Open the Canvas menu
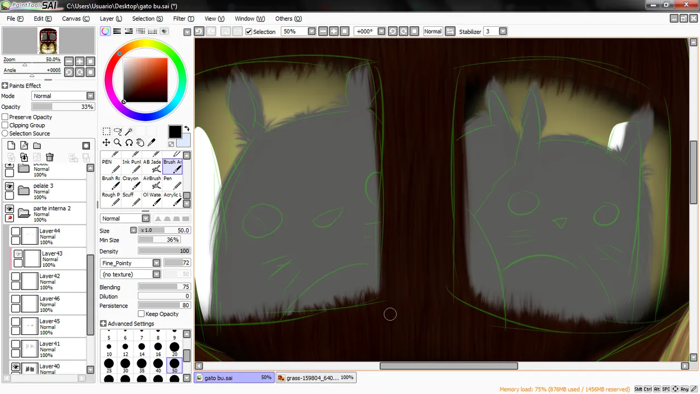 tap(75, 19)
